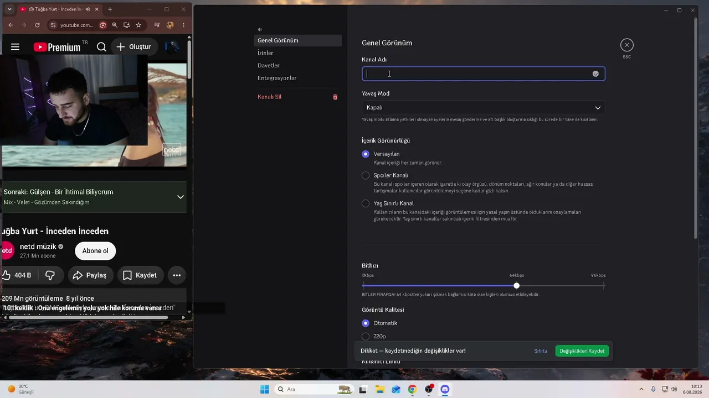Open more actions (three dots) under video

point(177,275)
